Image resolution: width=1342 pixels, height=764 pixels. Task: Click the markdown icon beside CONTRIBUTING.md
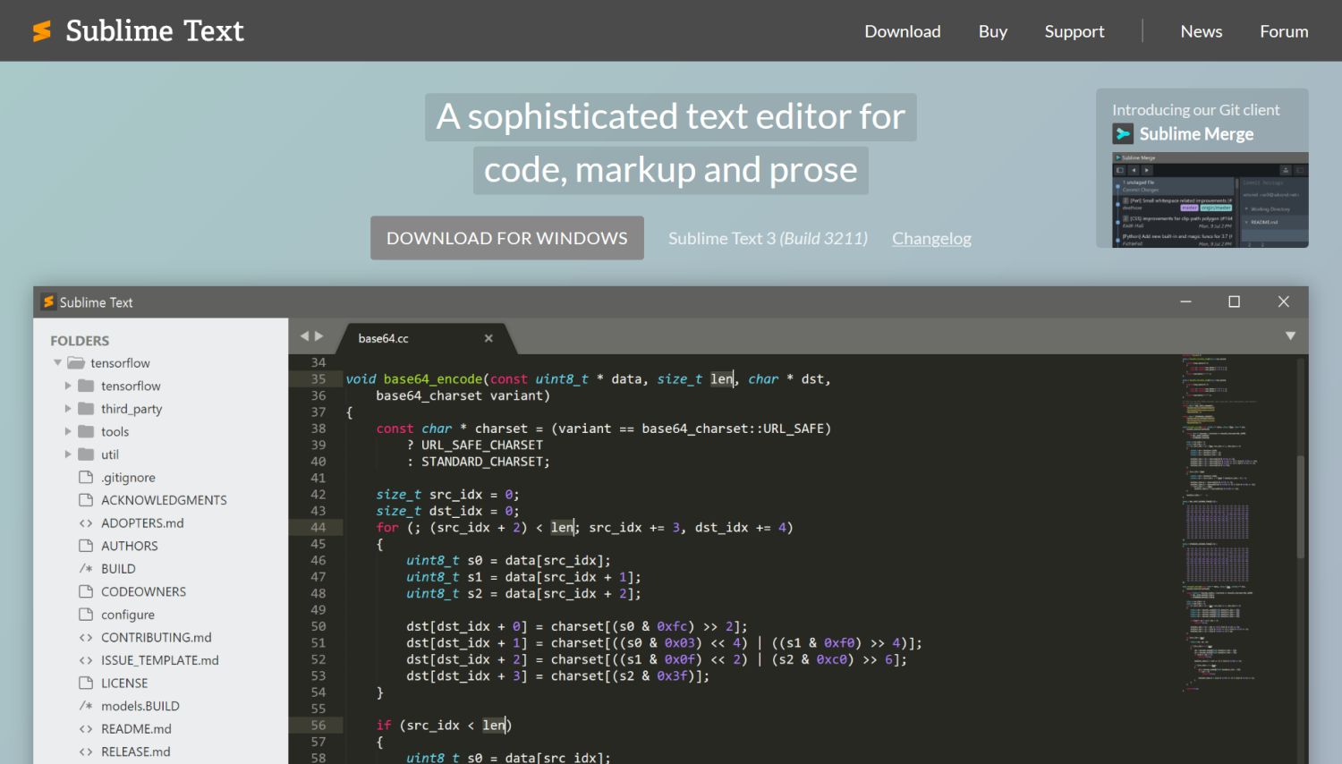[x=84, y=637]
